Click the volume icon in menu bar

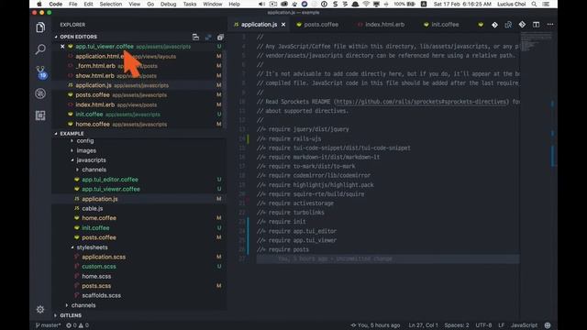pyautogui.click(x=261, y=4)
